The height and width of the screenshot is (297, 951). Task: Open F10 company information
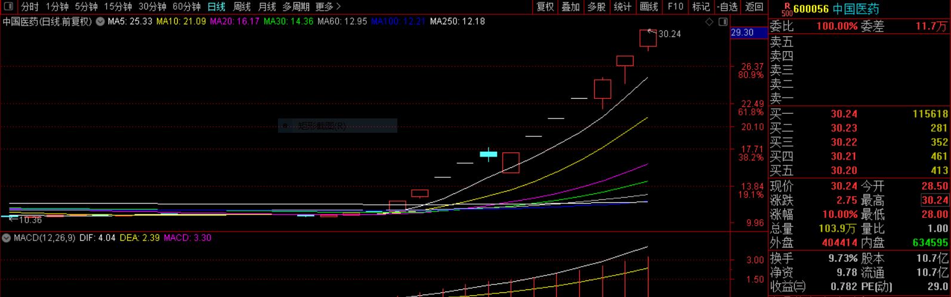coord(675,7)
